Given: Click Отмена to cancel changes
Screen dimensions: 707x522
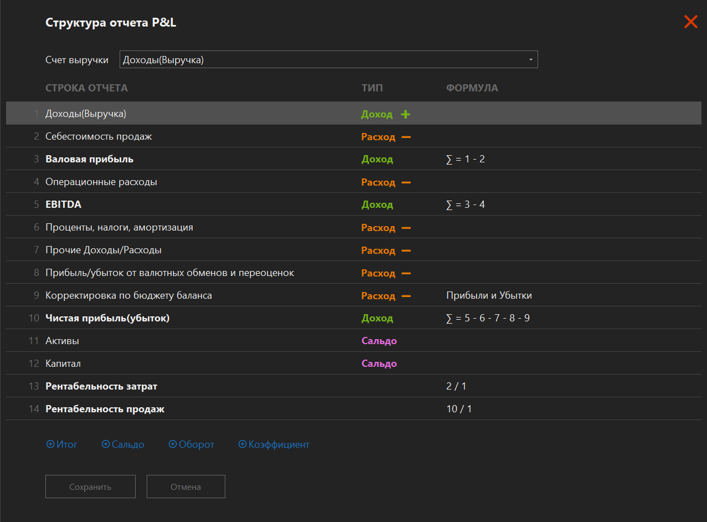Looking at the screenshot, I should coord(185,486).
